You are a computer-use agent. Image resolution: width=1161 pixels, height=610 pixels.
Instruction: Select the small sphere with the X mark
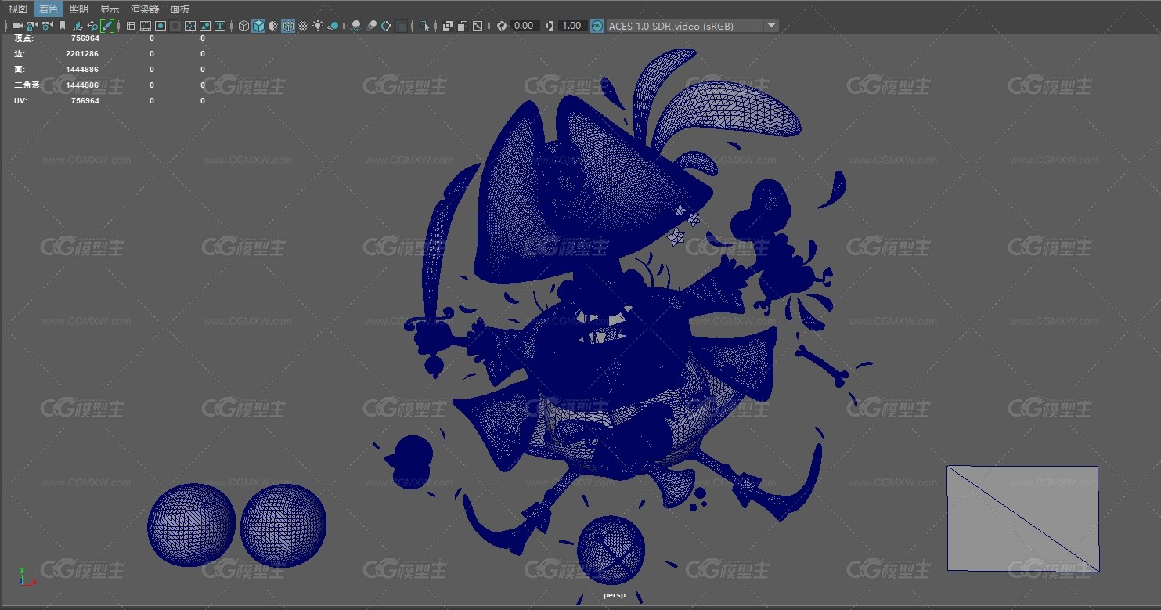(611, 550)
